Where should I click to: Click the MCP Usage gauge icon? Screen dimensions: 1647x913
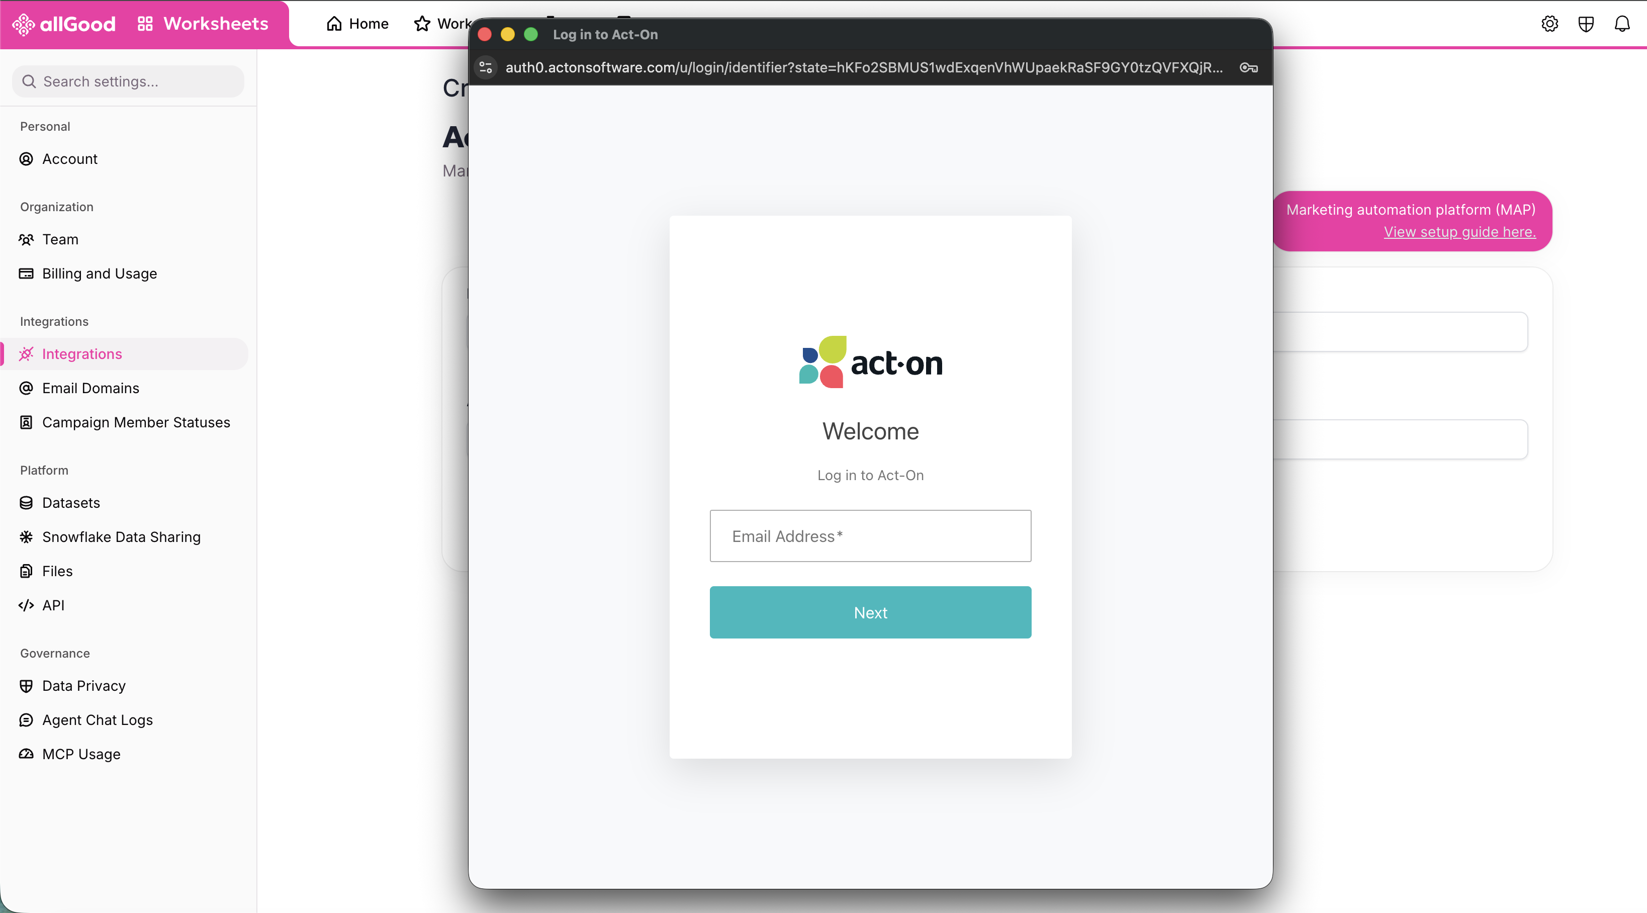tap(26, 755)
